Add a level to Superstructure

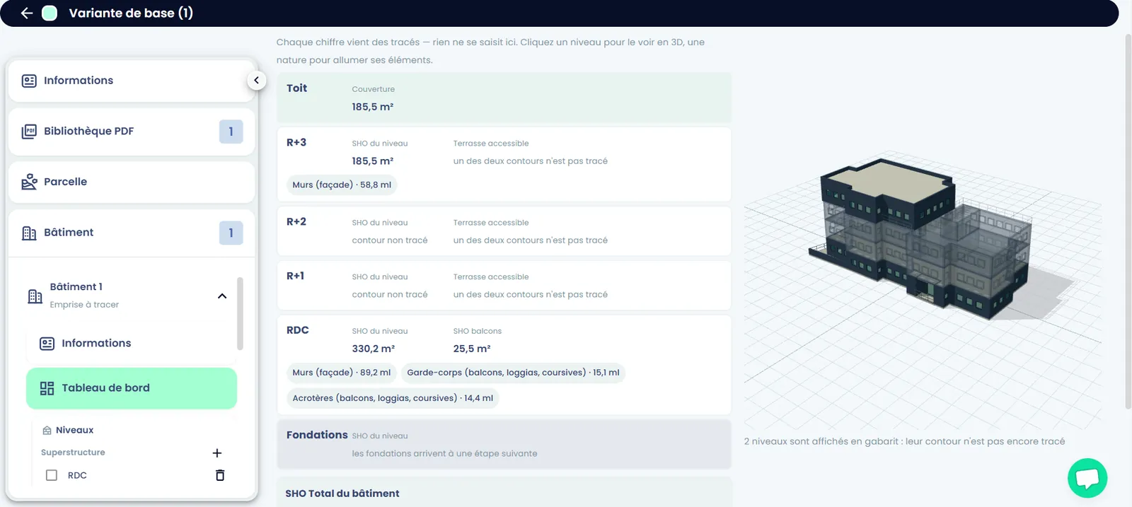217,453
